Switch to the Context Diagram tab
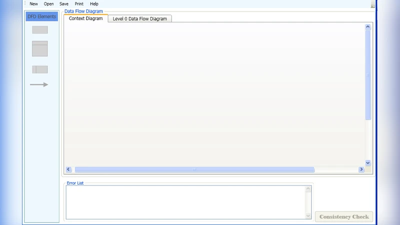The width and height of the screenshot is (400, 225). [85, 18]
